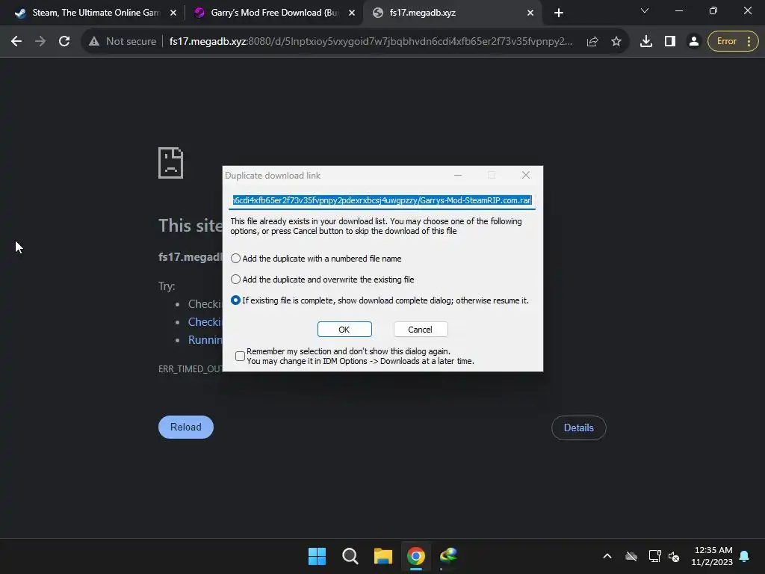Restore down the Chrome window

coord(713,10)
